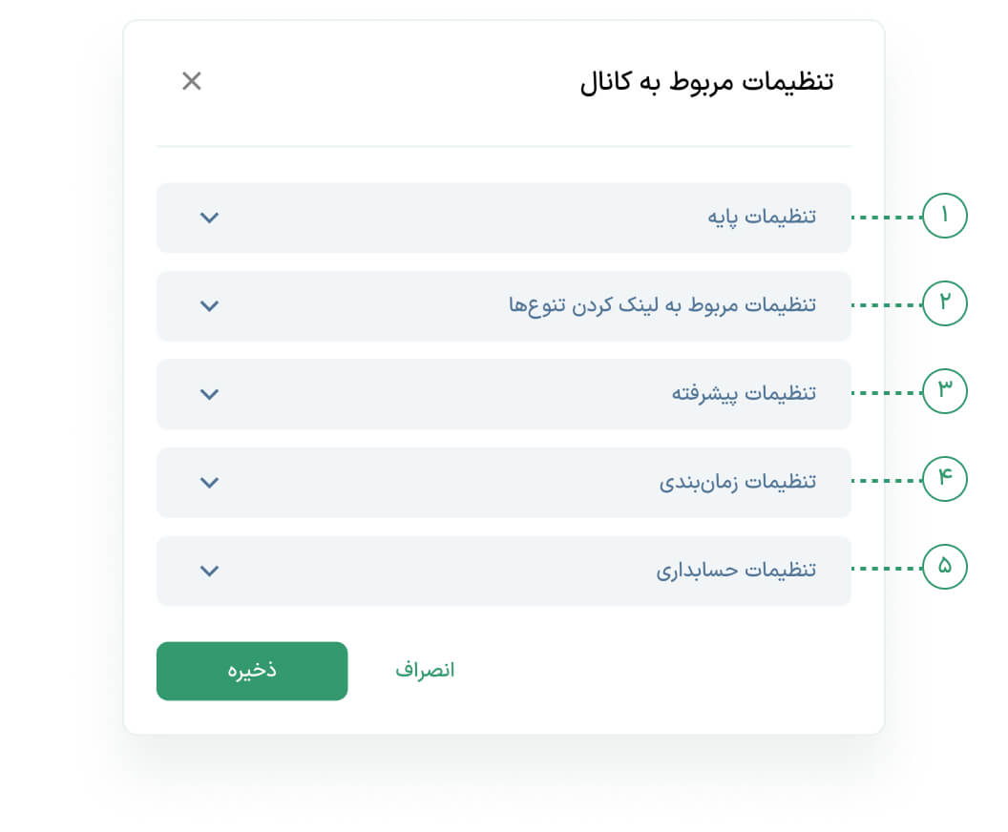The height and width of the screenshot is (832, 1008).
Task: Pick the تنظیمات حسابداری label
Action: point(736,571)
